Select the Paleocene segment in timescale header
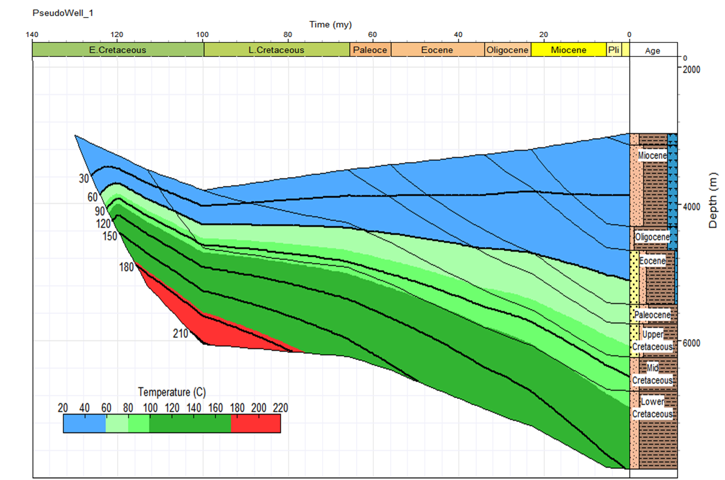 370,50
